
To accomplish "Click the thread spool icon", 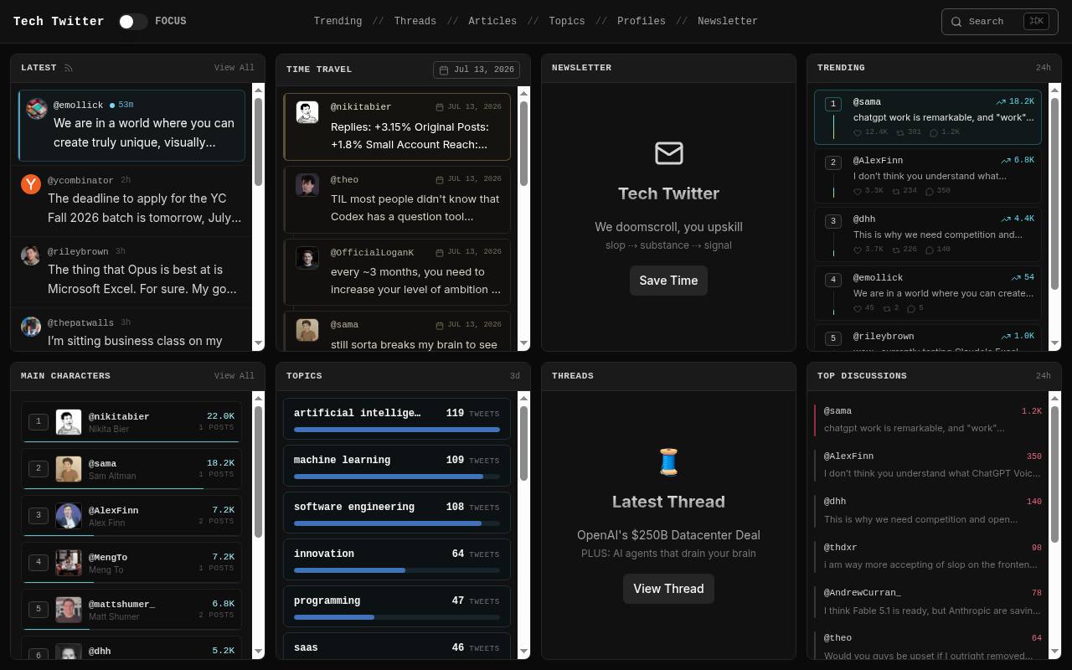I will (668, 461).
